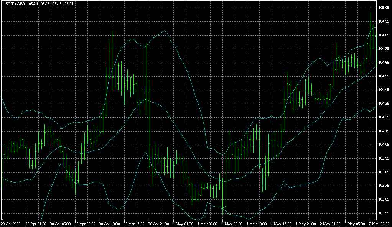Click the 104.85 price scale label

click(x=384, y=35)
